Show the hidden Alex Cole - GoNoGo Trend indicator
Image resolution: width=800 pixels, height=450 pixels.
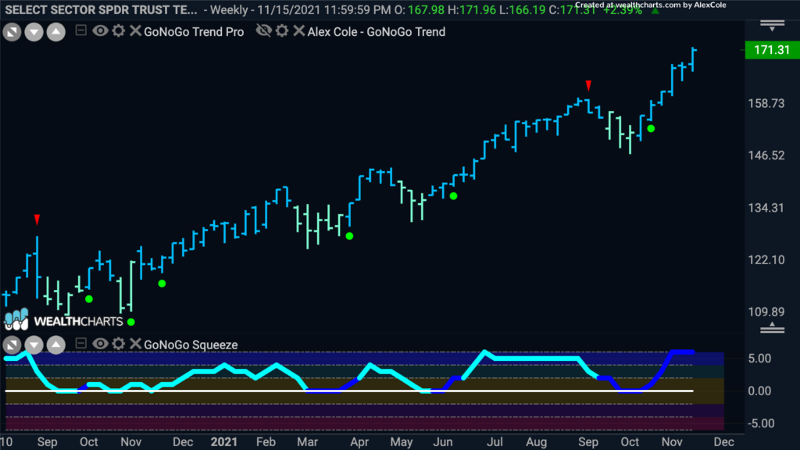pos(264,31)
